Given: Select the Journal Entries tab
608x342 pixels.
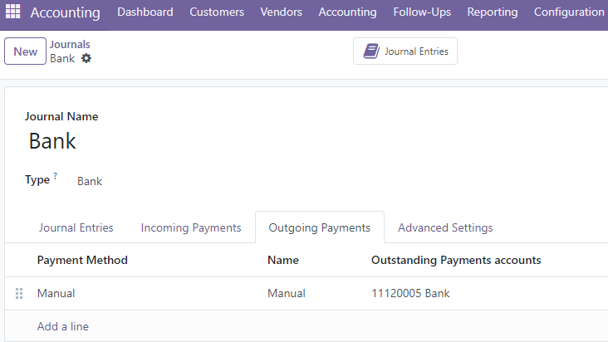Looking at the screenshot, I should (x=76, y=227).
